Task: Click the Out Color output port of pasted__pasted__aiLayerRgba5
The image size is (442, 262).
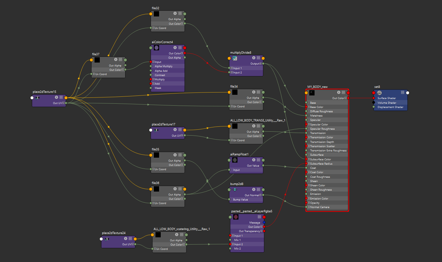Action: point(264,227)
